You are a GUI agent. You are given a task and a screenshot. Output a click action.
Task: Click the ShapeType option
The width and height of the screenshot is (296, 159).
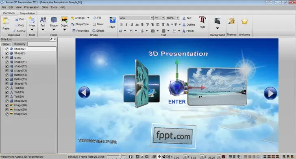point(80,24)
